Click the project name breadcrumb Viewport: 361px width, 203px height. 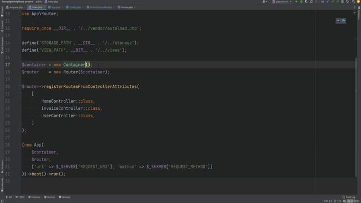[x=17, y=2]
